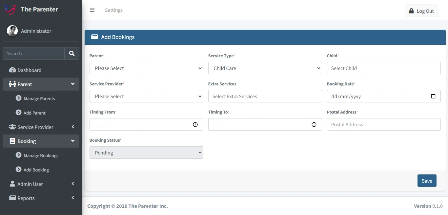Go to Manage Parents page

[x=39, y=99]
